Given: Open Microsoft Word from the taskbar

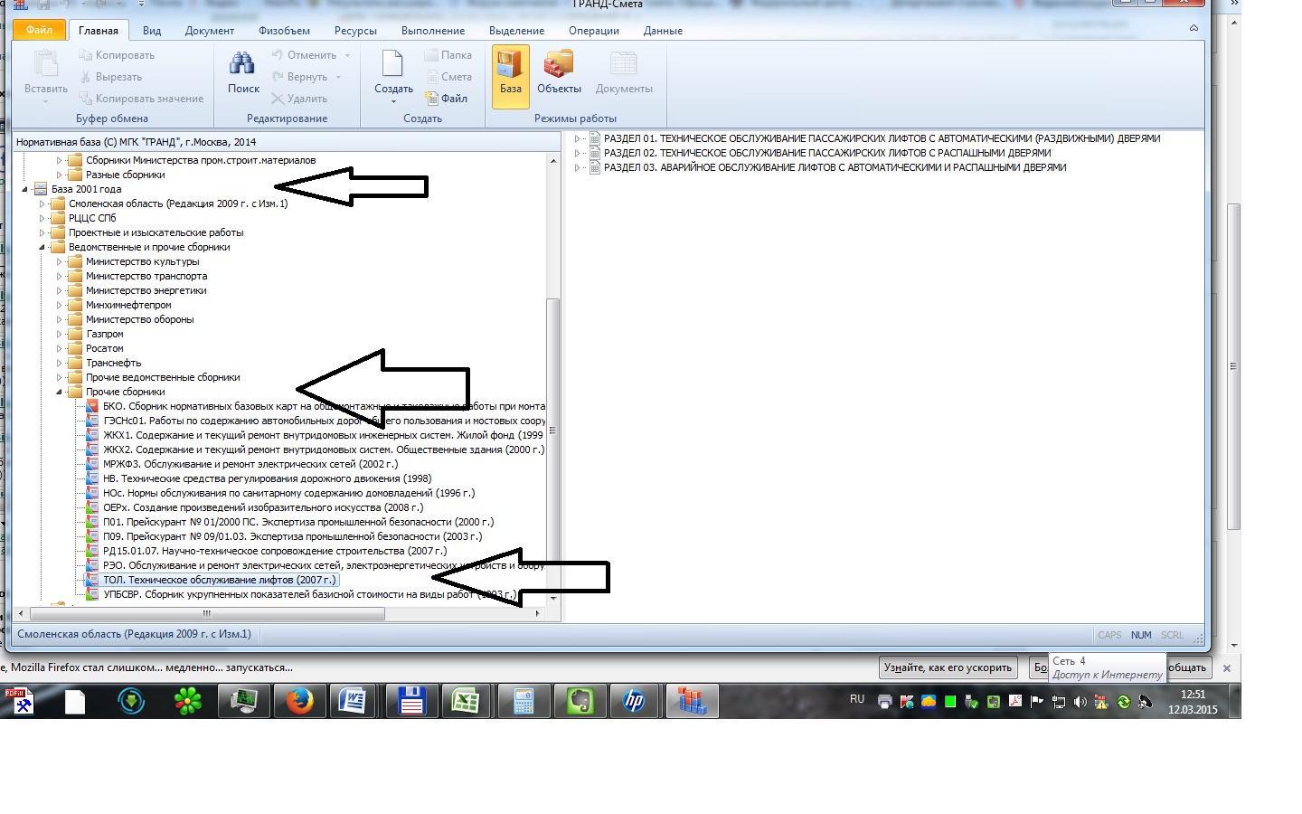Looking at the screenshot, I should click(353, 701).
